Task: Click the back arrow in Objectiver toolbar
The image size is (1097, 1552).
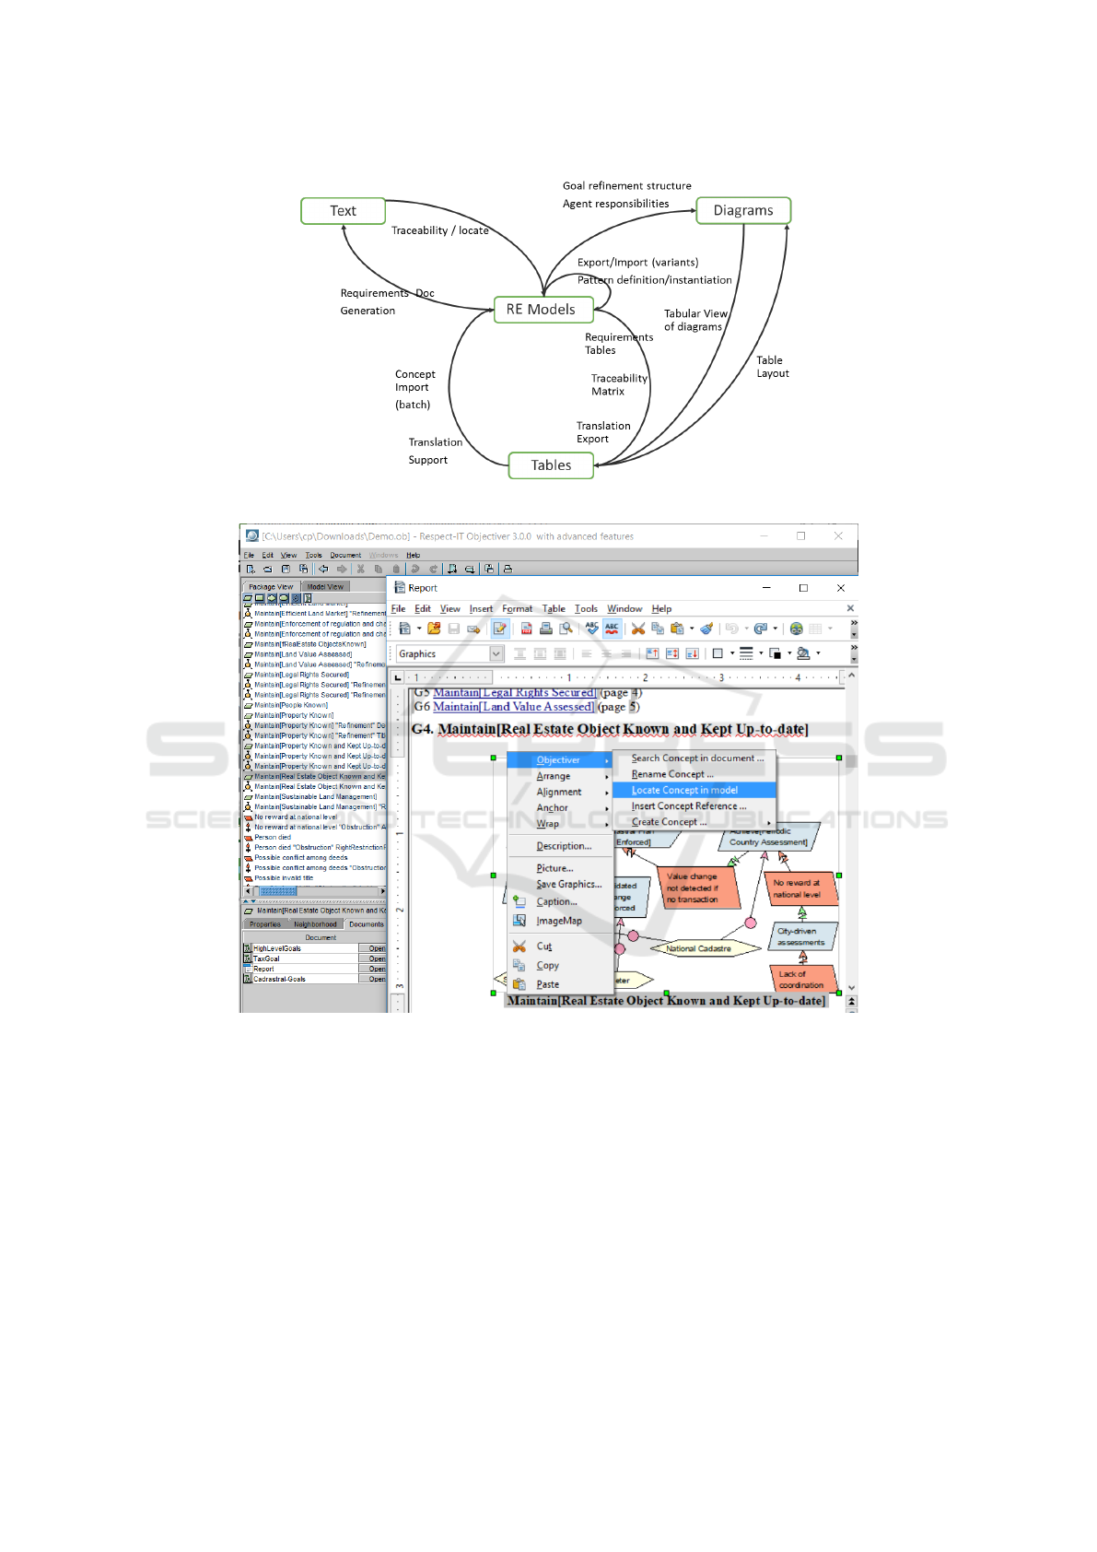Action: tap(323, 570)
